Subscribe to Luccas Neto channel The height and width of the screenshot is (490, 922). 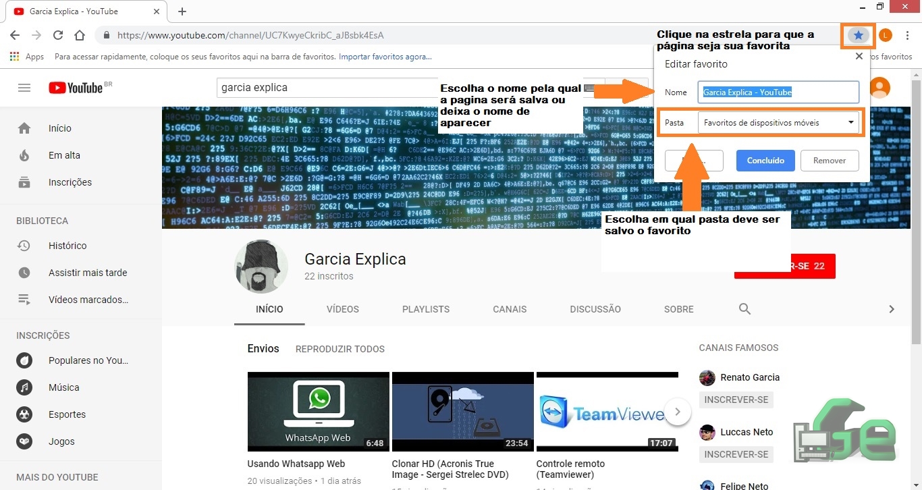[736, 454]
